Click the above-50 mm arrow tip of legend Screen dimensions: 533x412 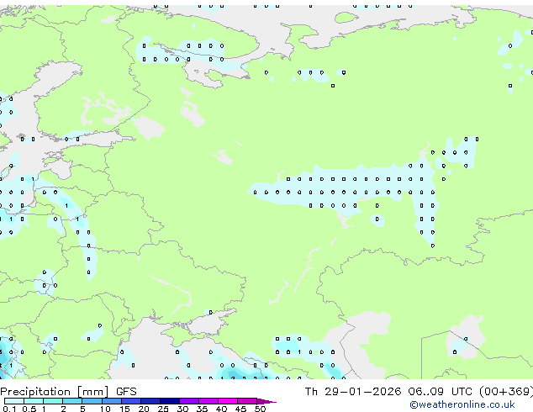tap(266, 401)
